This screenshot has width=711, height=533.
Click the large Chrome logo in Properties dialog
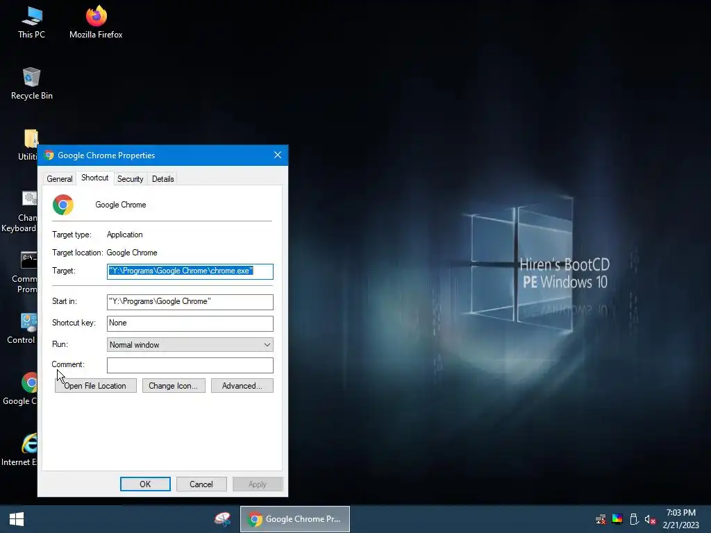coord(63,205)
